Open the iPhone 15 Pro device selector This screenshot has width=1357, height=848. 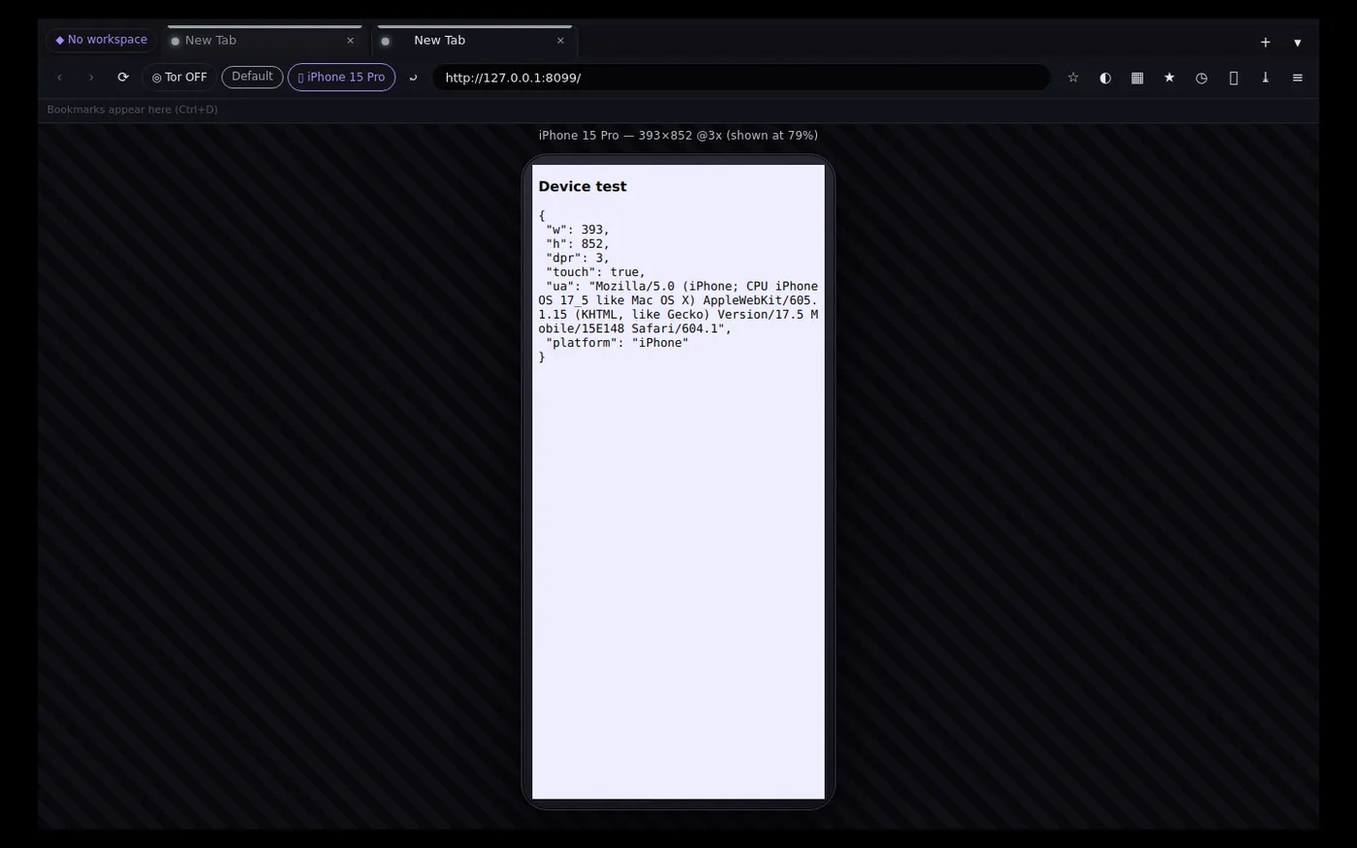click(x=341, y=78)
